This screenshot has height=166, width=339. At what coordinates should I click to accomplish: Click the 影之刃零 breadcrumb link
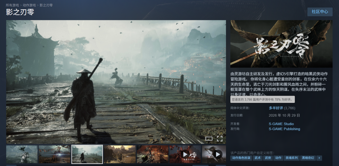(46, 5)
